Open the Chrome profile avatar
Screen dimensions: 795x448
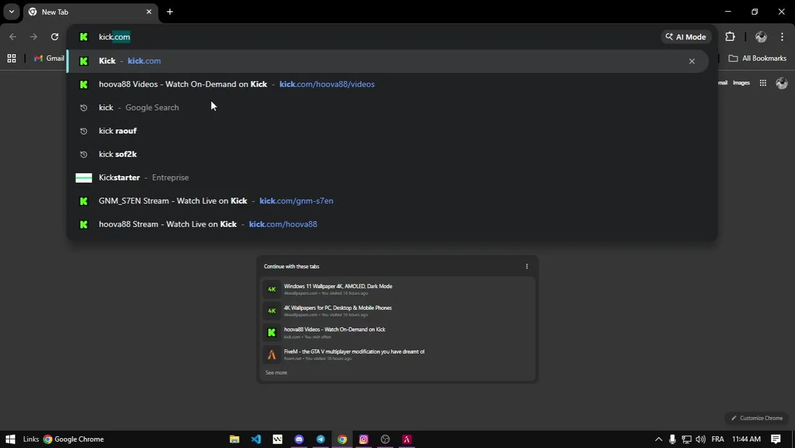click(761, 37)
